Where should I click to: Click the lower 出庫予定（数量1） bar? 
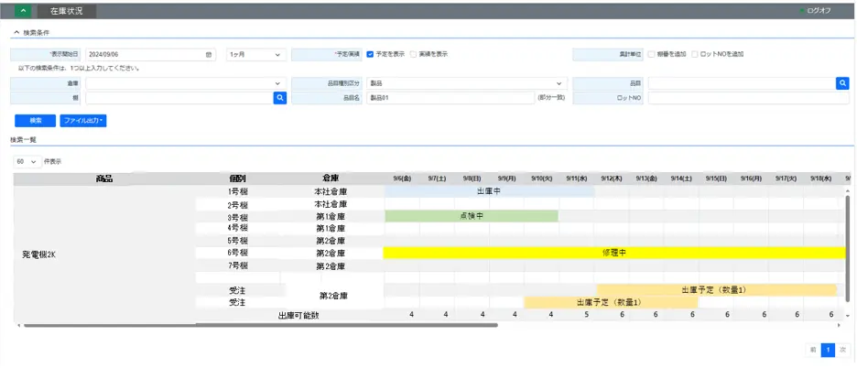coord(611,302)
